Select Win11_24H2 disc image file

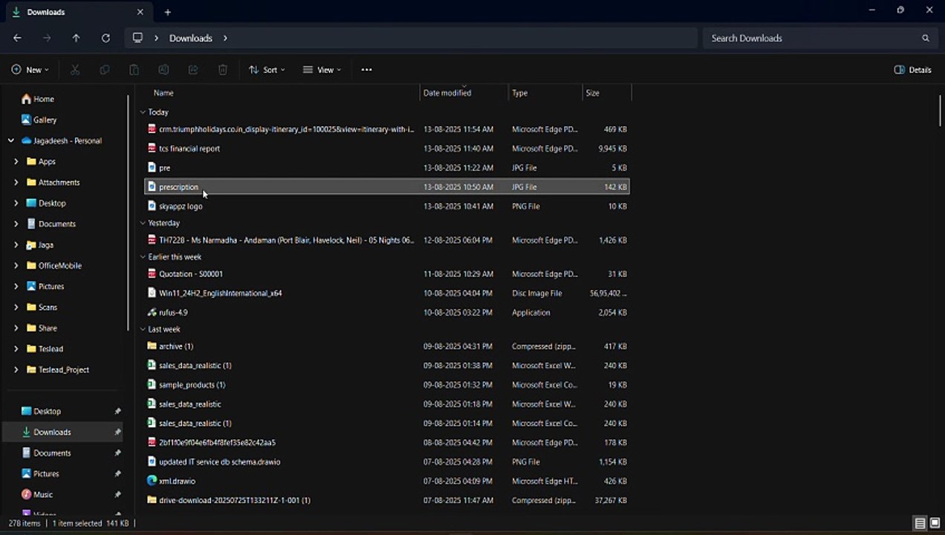386,294
